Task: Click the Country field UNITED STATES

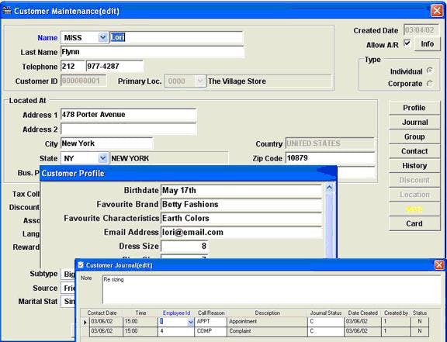Action: 330,143
